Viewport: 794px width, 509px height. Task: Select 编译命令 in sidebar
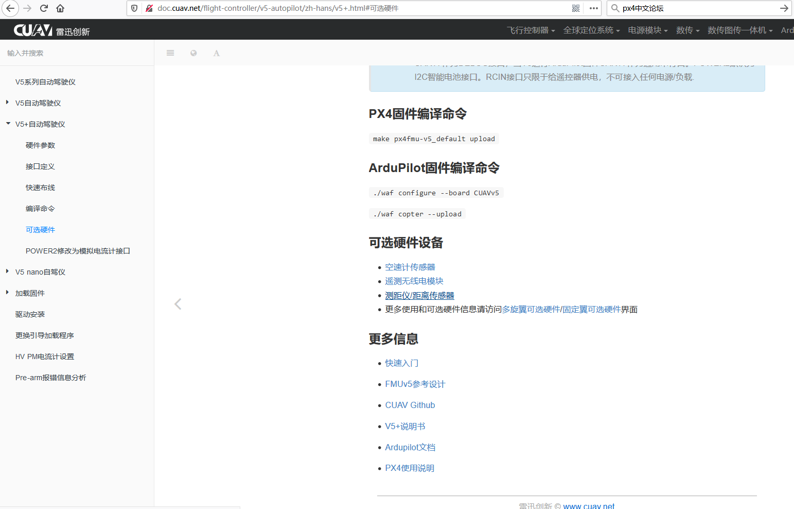[x=40, y=209]
